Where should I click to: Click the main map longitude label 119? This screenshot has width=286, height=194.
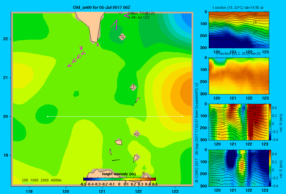click(29, 191)
